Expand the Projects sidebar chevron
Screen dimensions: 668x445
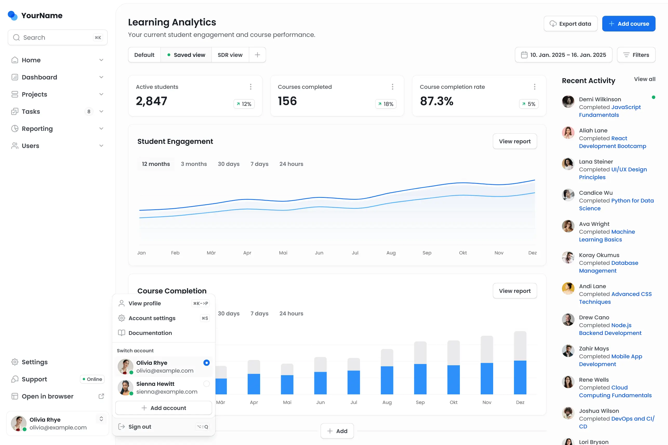tap(101, 94)
